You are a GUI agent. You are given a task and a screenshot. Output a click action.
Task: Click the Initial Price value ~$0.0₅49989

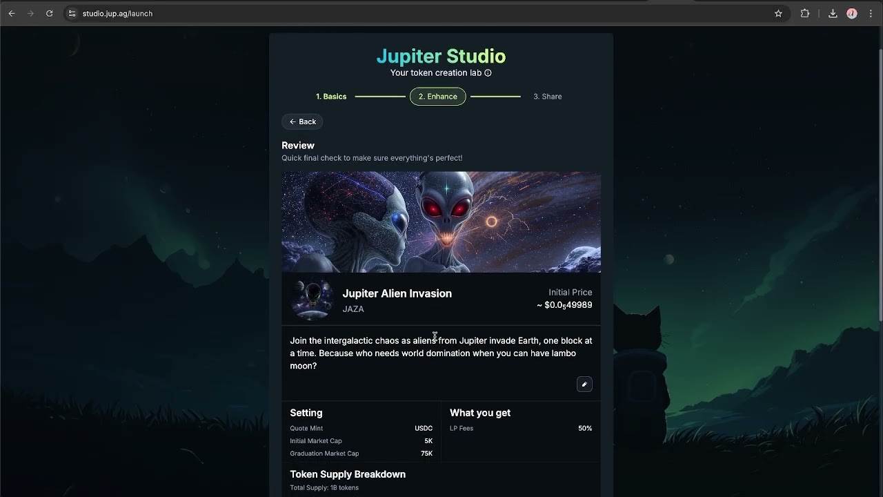click(564, 305)
